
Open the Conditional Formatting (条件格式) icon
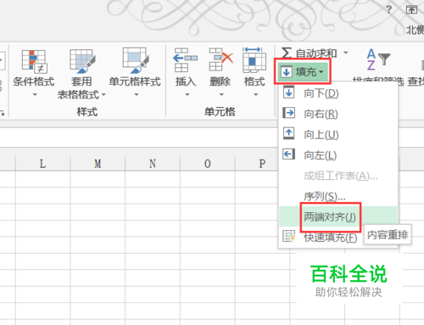click(x=34, y=61)
